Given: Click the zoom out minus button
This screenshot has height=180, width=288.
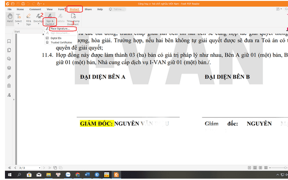Looking at the screenshot, I should [270, 168].
